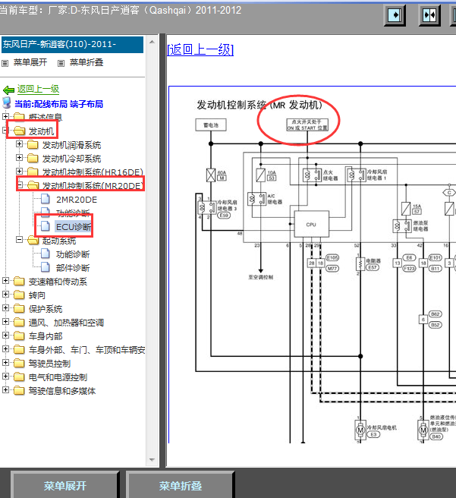Expand the 电气和电源控制 folder node
The image size is (456, 498).
point(5,376)
